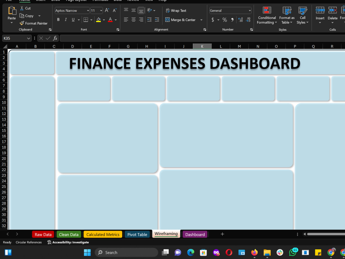Toggle Italic formatting
This screenshot has height=259, width=345.
66,20
